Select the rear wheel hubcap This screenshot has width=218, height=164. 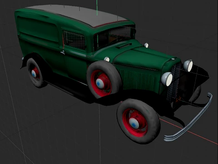(34, 74)
